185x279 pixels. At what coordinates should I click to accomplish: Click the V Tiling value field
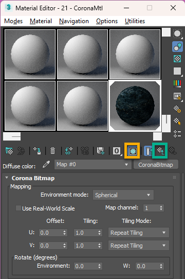85,246
